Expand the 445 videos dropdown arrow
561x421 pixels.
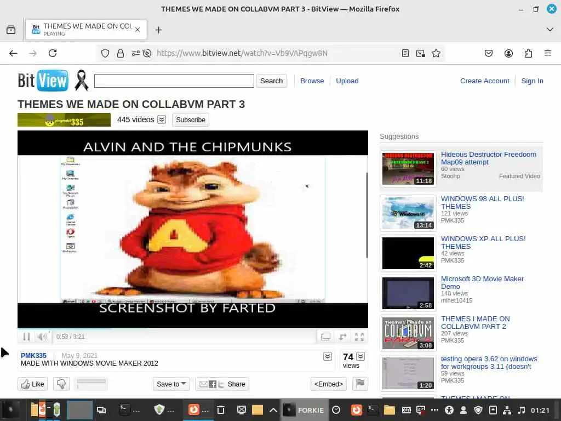pos(162,120)
